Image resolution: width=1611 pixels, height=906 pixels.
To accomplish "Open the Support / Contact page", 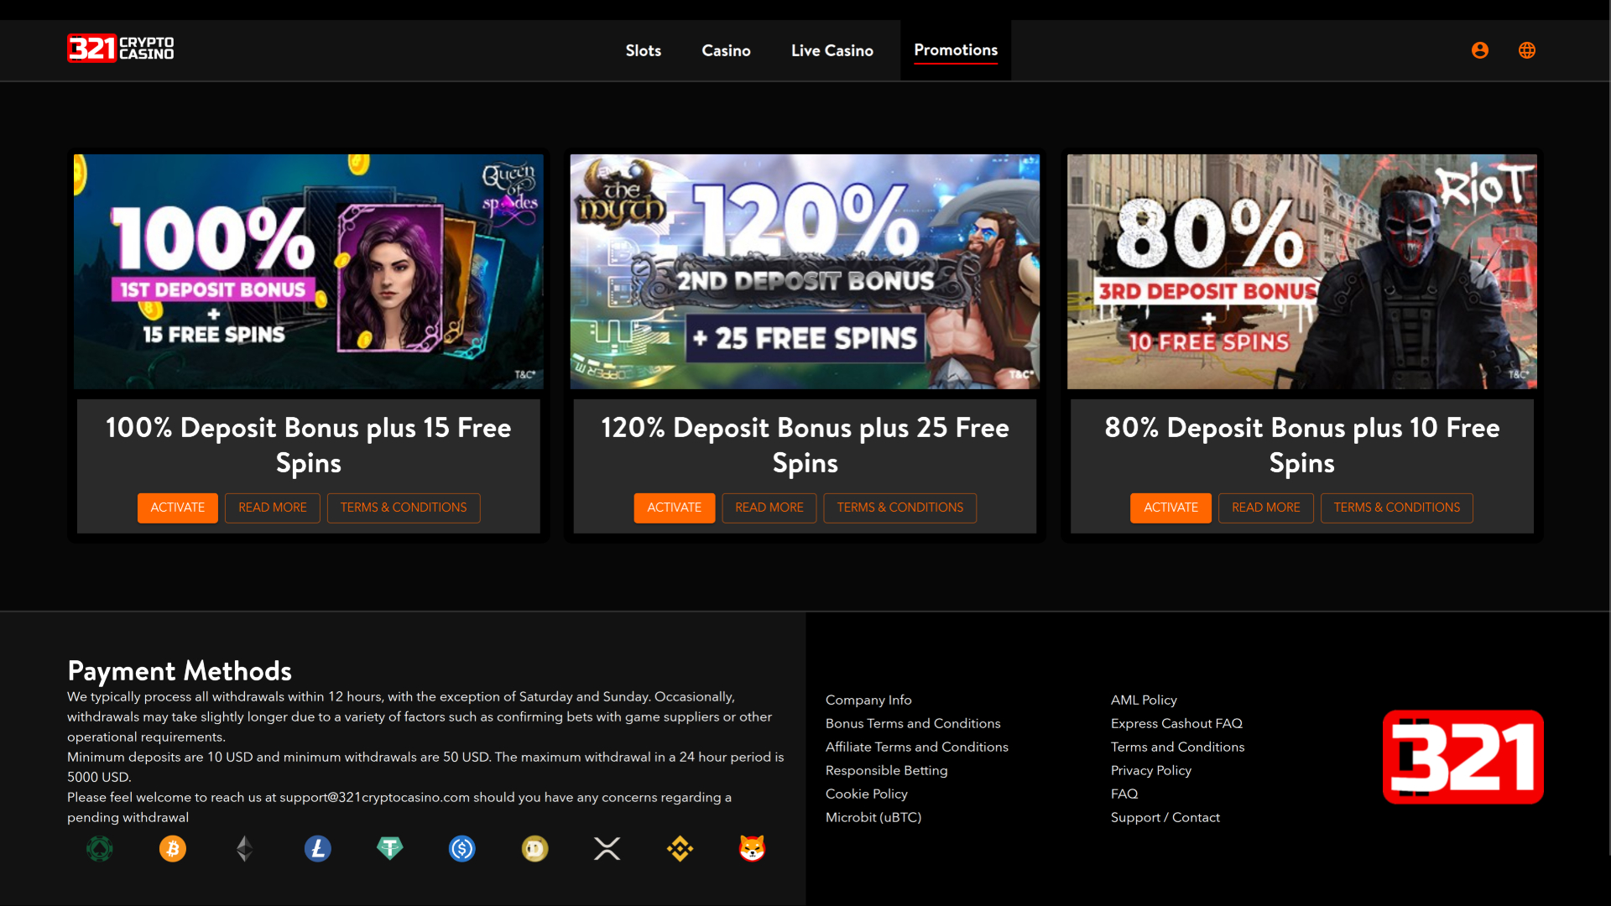I will point(1165,817).
